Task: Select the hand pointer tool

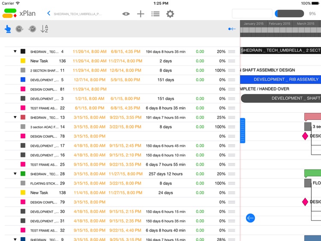Action: 8,29
